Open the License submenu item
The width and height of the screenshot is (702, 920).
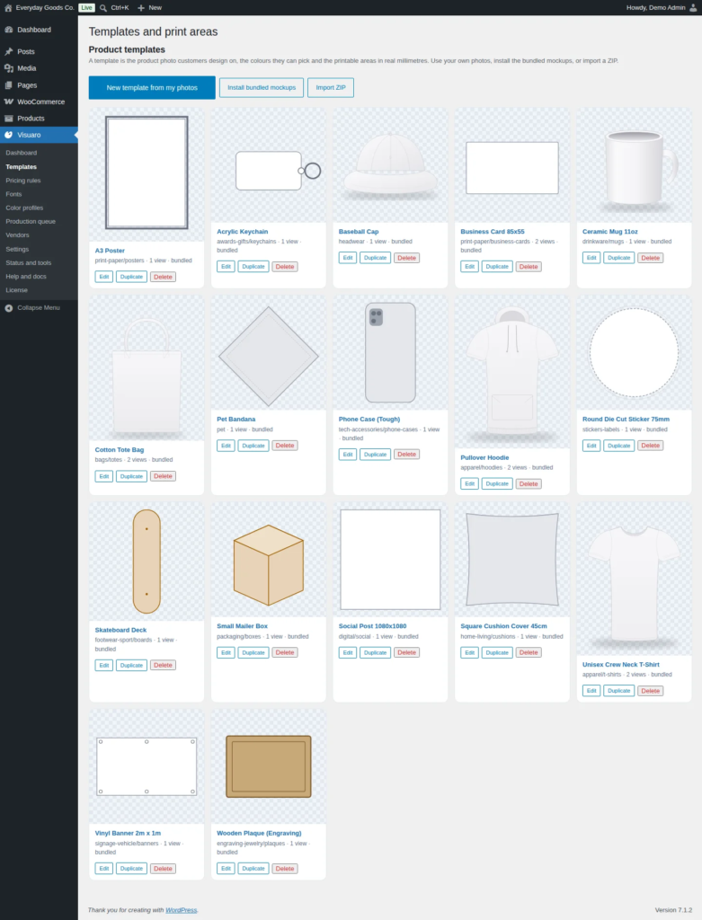pyautogui.click(x=16, y=290)
